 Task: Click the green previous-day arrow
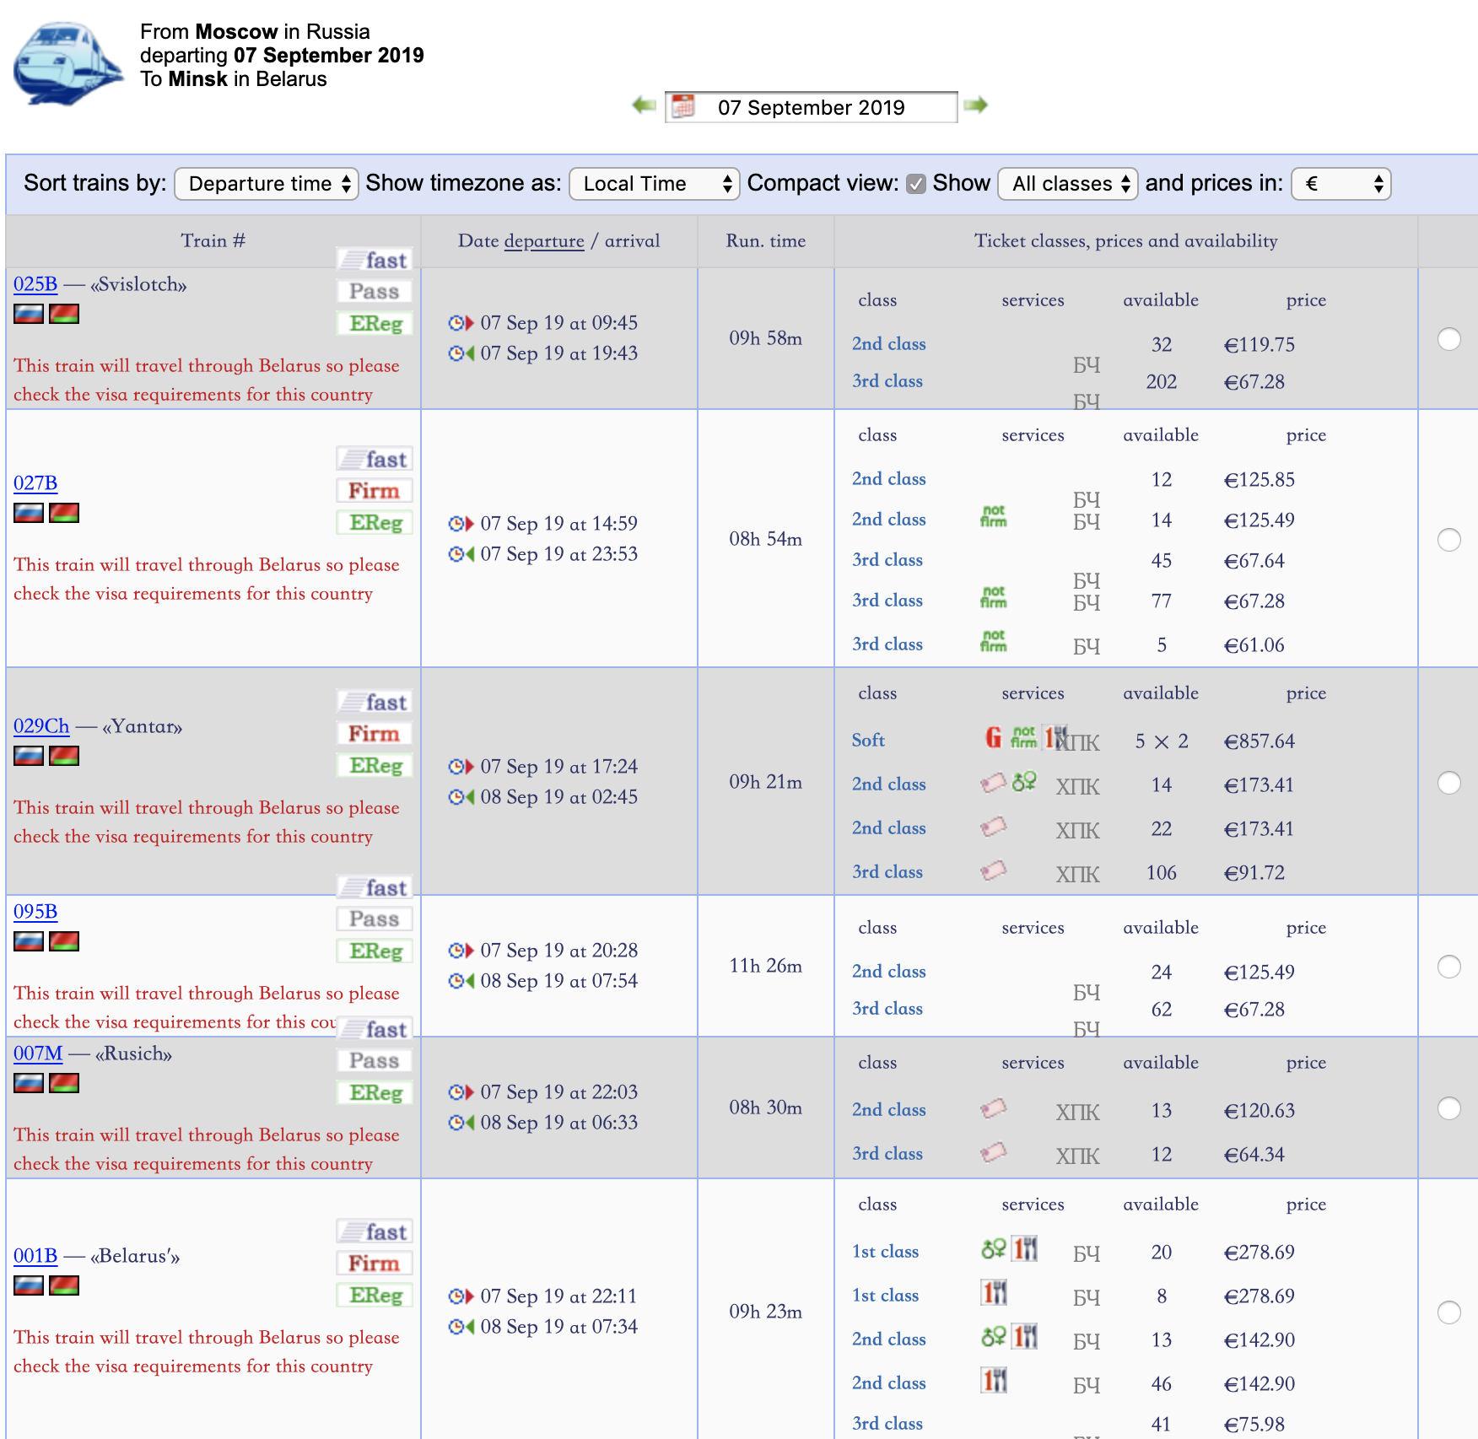[644, 105]
